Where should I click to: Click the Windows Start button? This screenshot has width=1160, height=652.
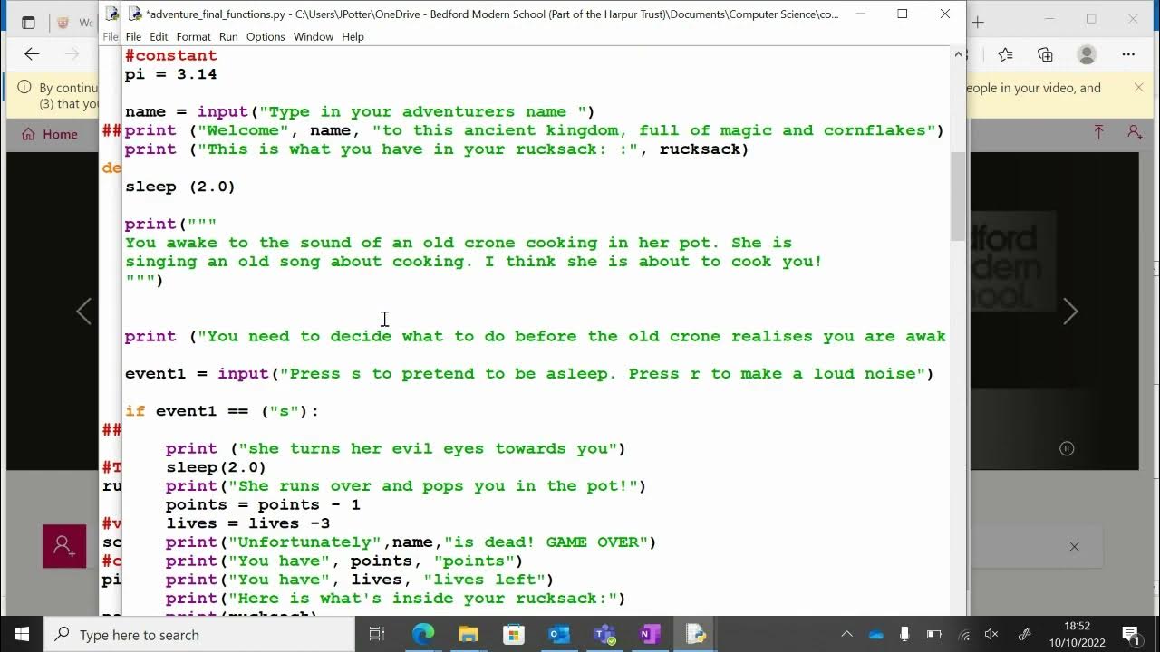22,634
